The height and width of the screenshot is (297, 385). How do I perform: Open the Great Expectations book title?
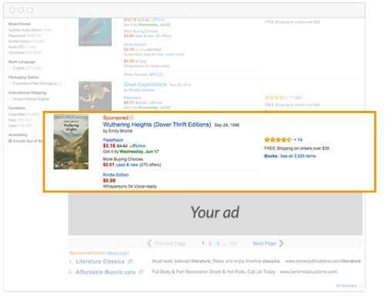[x=146, y=85]
